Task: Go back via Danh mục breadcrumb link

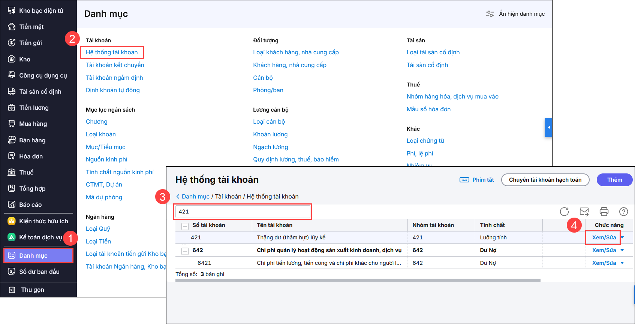Action: (195, 197)
